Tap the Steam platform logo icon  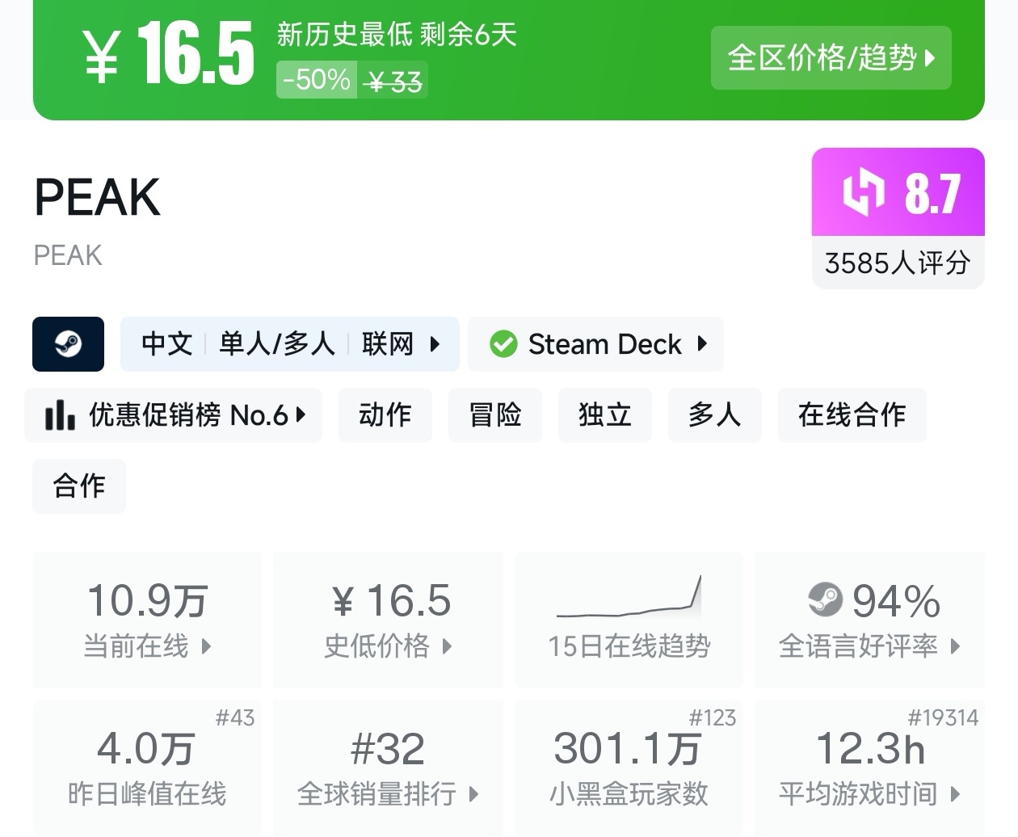68,344
